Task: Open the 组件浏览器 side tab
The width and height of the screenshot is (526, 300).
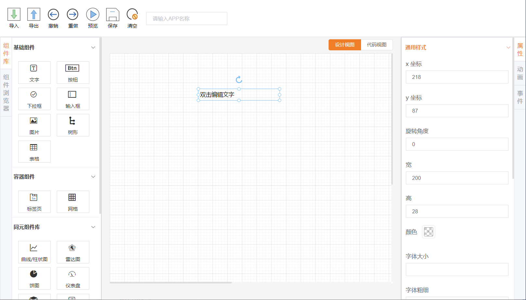Action: (6, 93)
